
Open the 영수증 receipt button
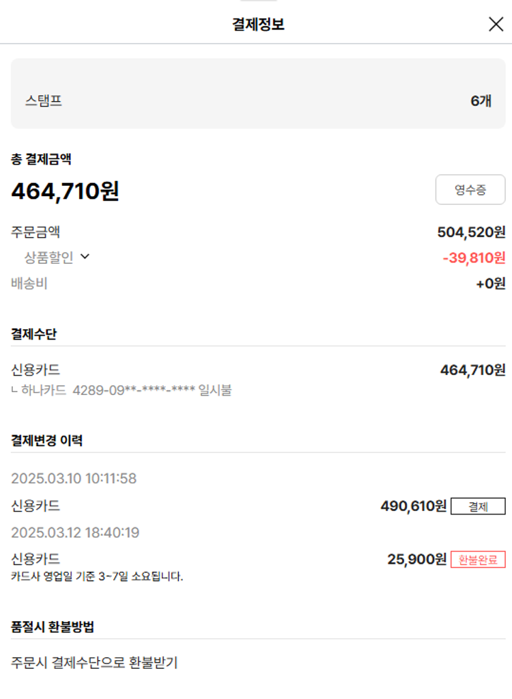(470, 190)
